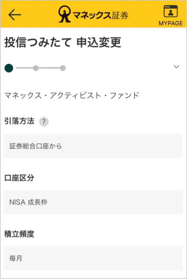Open MYPAGE via the window icon
Viewport: 187px width, 279px height.
click(x=170, y=11)
